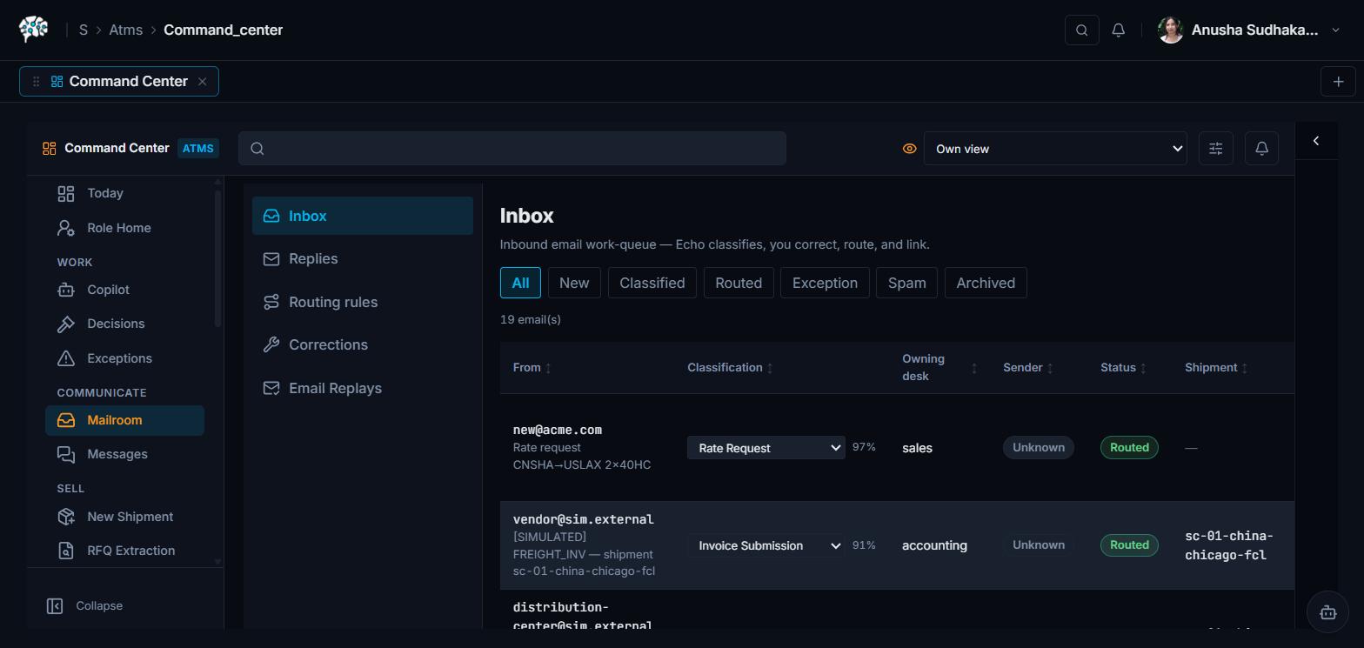Sort by Classification column
This screenshot has height=648, width=1364.
pyautogui.click(x=730, y=368)
